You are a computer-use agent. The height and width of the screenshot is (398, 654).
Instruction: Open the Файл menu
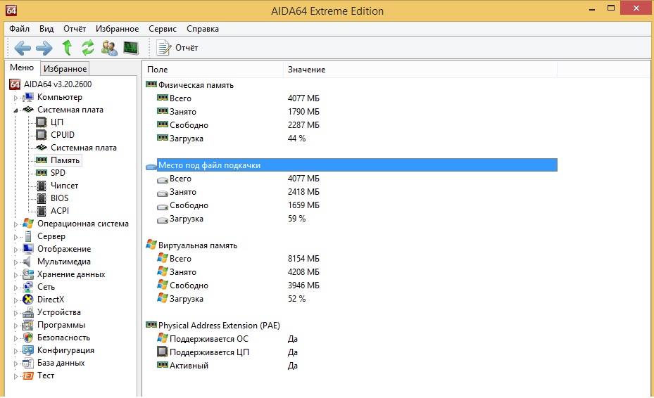coord(19,29)
